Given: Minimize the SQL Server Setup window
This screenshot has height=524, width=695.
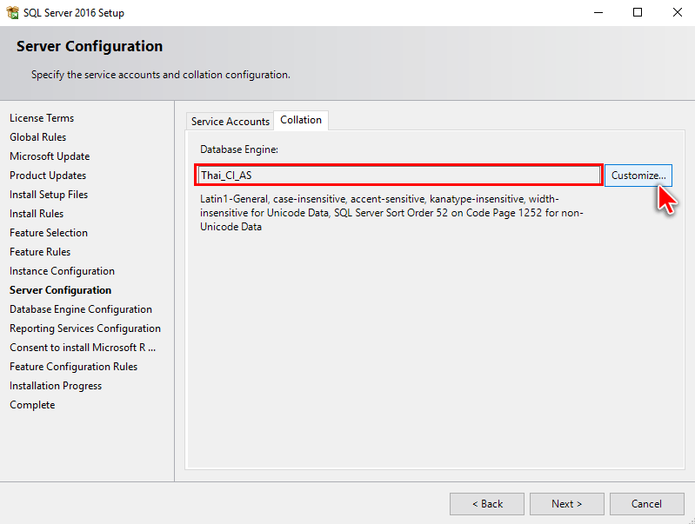Looking at the screenshot, I should pos(598,12).
